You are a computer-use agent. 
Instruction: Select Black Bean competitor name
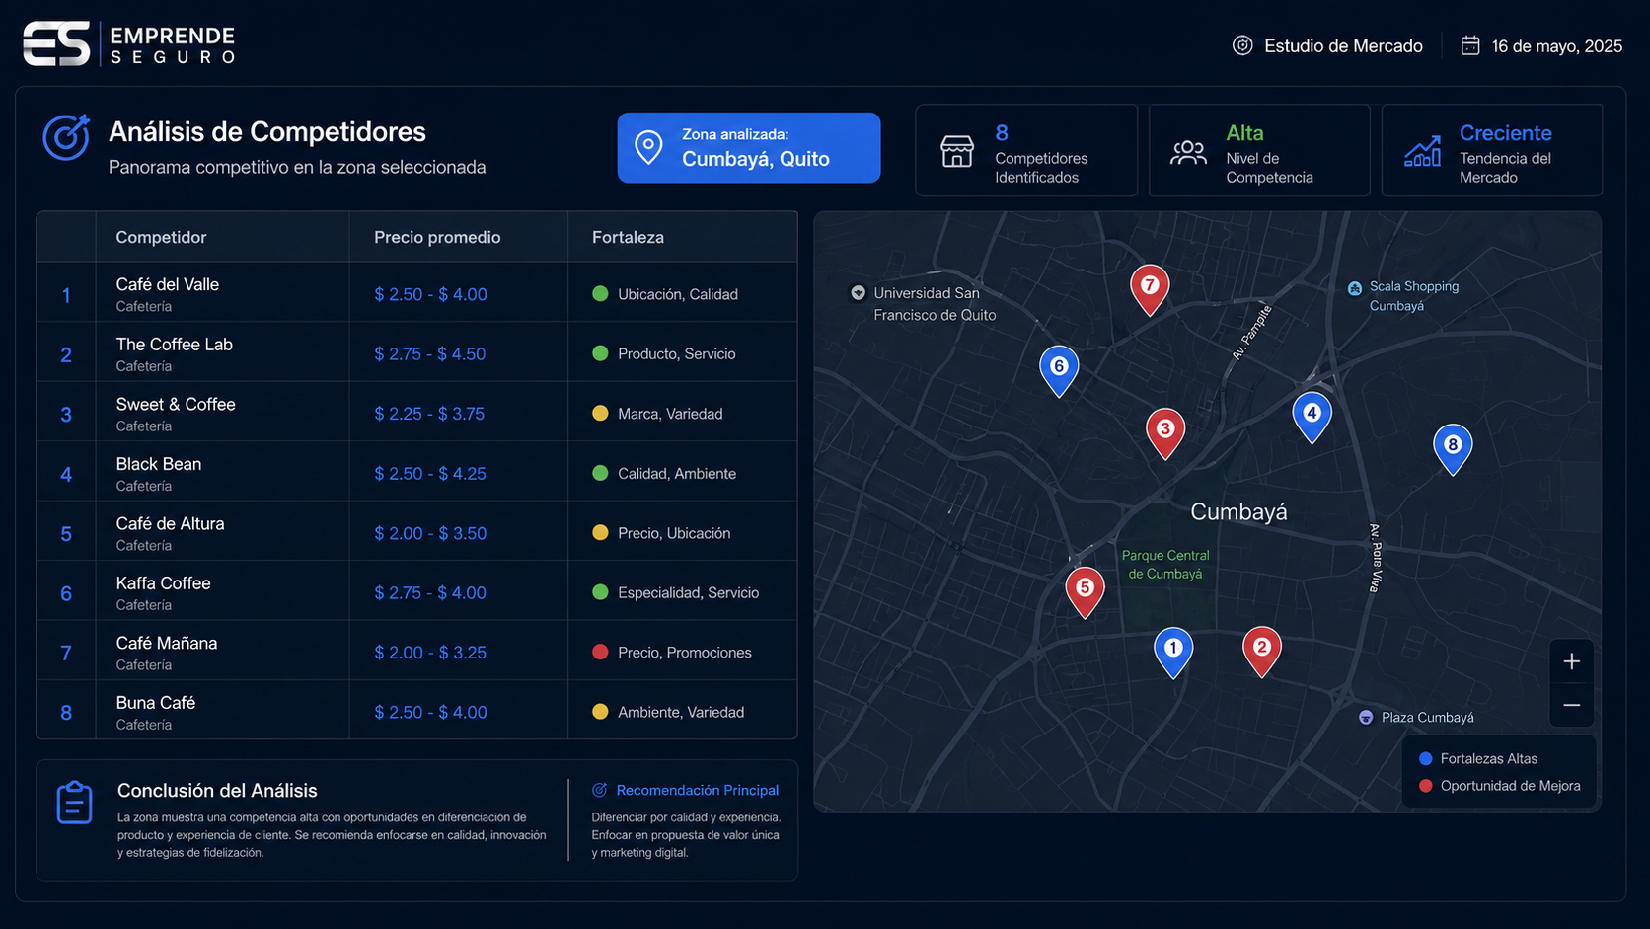tap(158, 464)
